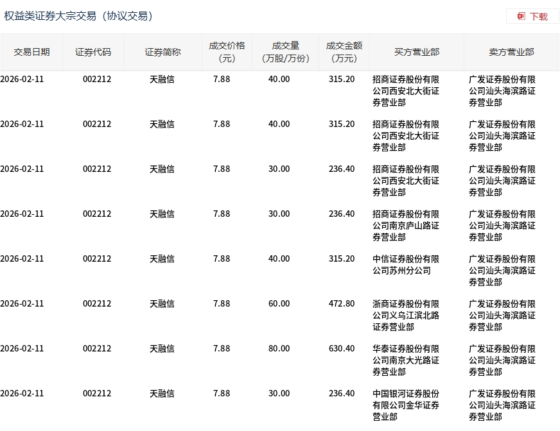Viewport: 560px width, 431px height.
Task: Click the 买方营业部 column header
Action: click(x=417, y=52)
